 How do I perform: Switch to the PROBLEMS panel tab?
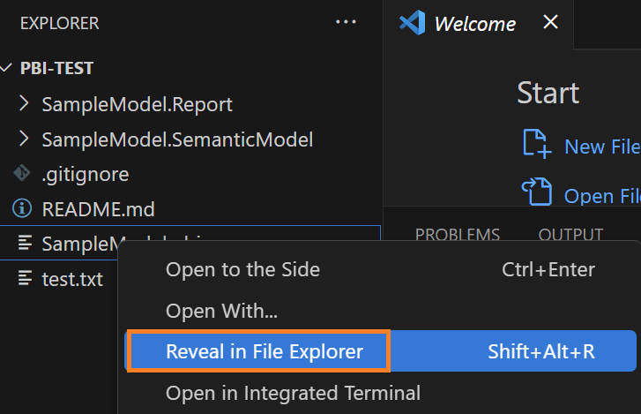point(457,235)
